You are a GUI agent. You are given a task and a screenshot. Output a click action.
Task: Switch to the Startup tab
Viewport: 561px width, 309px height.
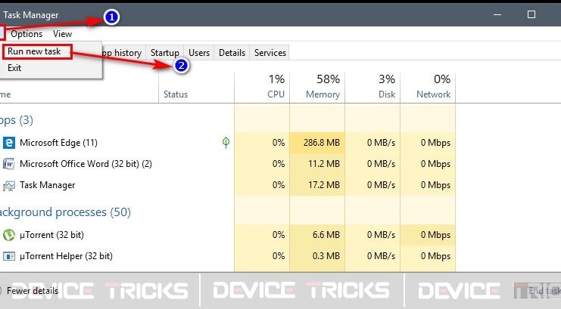[x=164, y=53]
